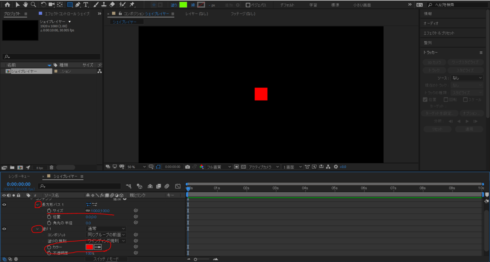490x262 pixels.
Task: Open the アクティブカメラ view dropdown
Action: pyautogui.click(x=264, y=167)
